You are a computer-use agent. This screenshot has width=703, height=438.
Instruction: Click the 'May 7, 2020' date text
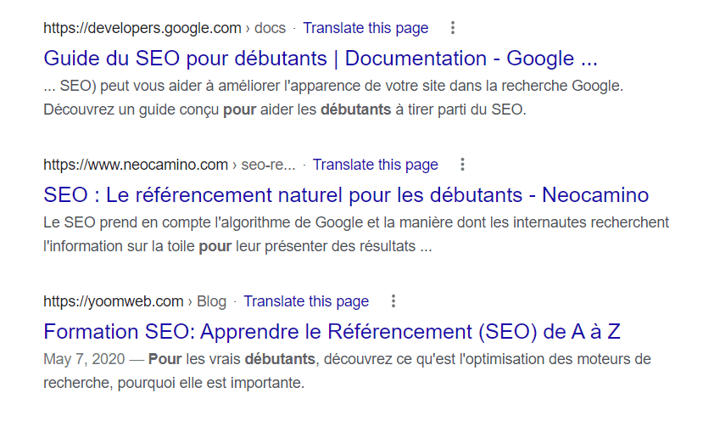[x=83, y=359]
